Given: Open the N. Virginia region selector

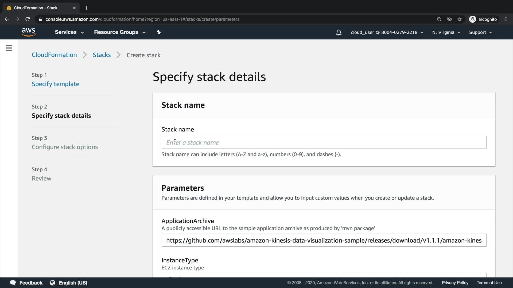Looking at the screenshot, I should tap(446, 32).
